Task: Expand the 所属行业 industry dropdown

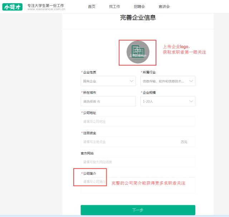Action: pos(168,81)
